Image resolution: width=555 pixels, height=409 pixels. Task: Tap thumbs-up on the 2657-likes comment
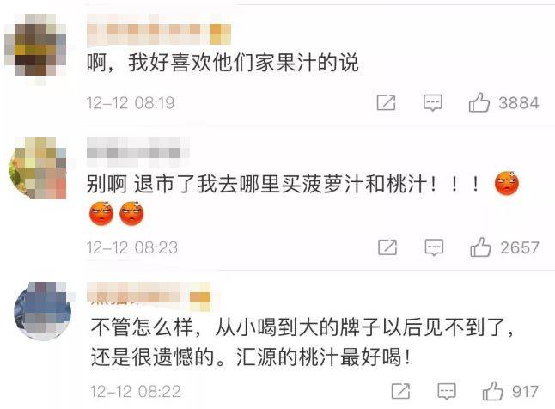480,247
